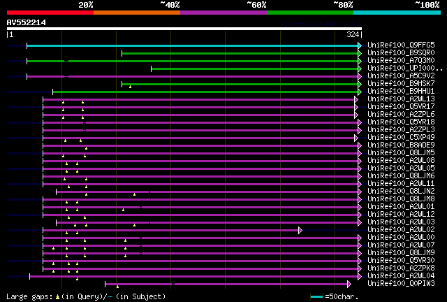The width and height of the screenshot is (447, 302).
Task: Select the UniRef100_Q8LJM8 label
Action: click(x=401, y=199)
